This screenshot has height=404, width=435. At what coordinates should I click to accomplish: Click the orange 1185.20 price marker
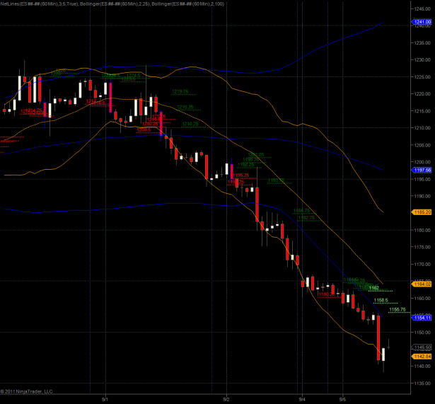pos(423,212)
